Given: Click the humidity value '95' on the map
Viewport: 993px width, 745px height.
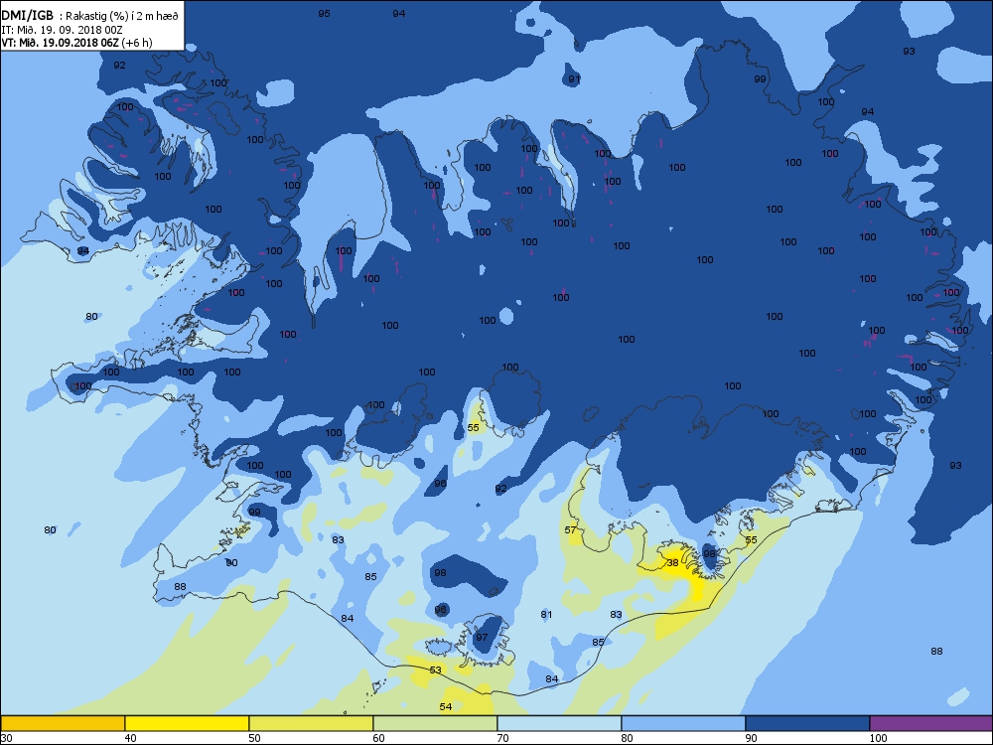Looking at the screenshot, I should [x=325, y=13].
